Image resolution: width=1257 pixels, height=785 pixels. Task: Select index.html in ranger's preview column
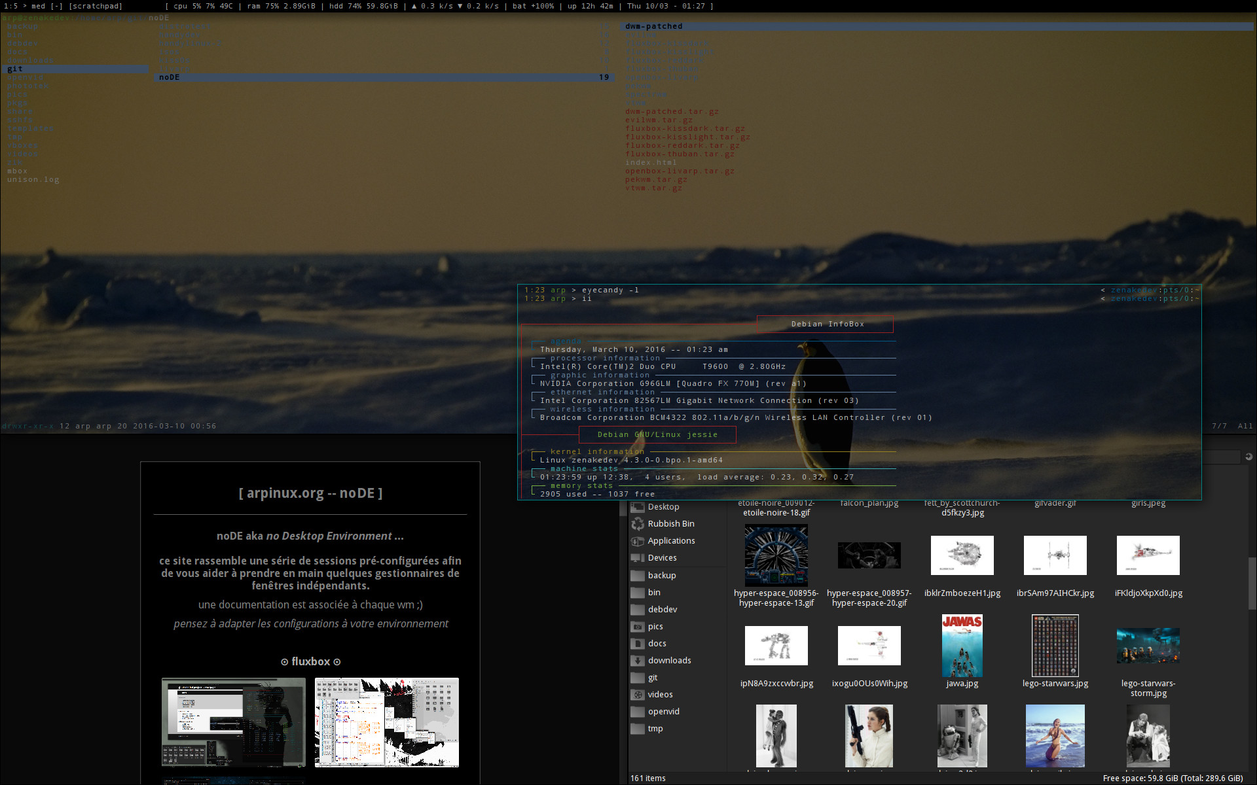[x=651, y=162]
